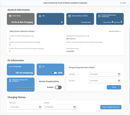Click info icon beside Driver Monitor Status
The image size is (130, 115).
pos(43,49)
